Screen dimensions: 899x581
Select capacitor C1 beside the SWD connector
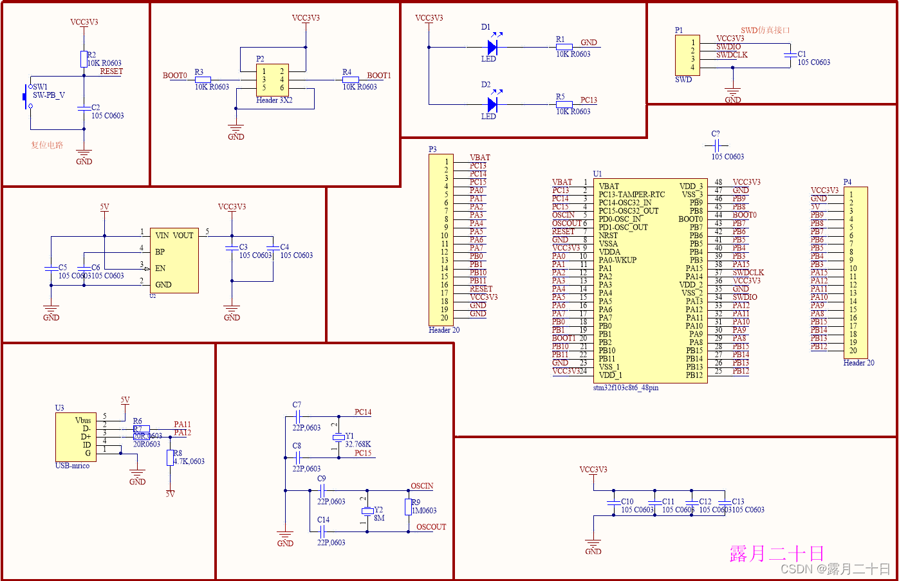point(790,55)
